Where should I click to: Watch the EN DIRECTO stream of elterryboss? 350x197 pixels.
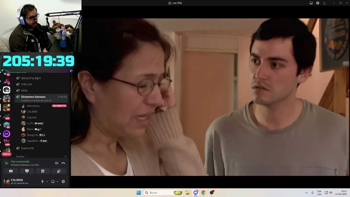(59, 106)
